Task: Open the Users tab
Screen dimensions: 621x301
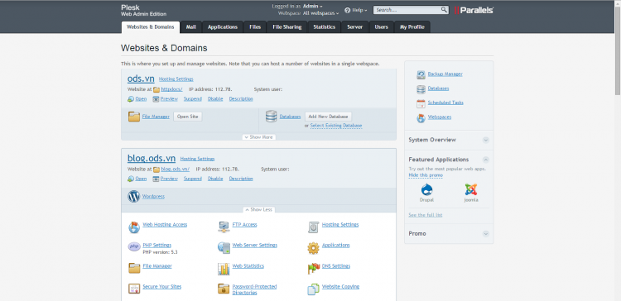Action: 382,27
